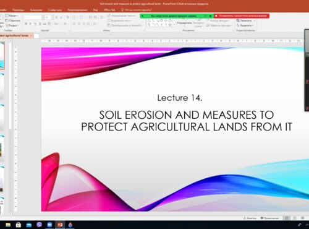309x229 pixels.
Task: Open 'Эффекты фигуры' shape effects menu
Action: click(219, 25)
